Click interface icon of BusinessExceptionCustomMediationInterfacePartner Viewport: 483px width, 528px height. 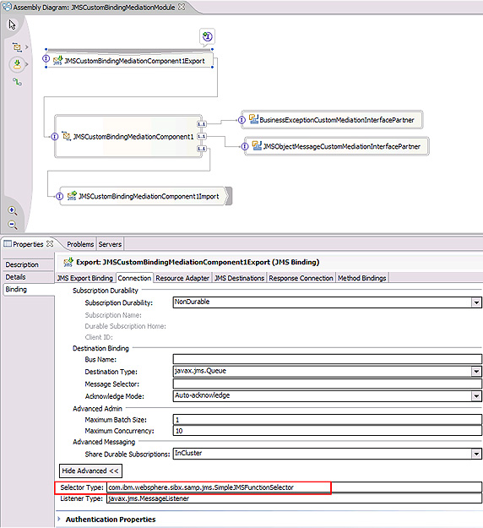[x=241, y=120]
